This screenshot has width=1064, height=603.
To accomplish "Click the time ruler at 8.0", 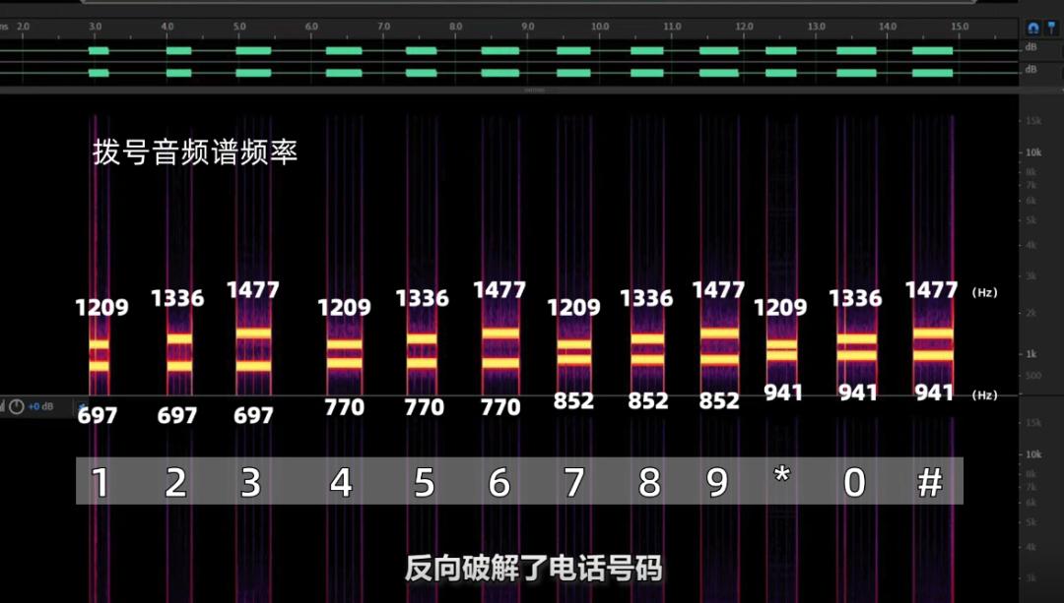I will point(455,27).
